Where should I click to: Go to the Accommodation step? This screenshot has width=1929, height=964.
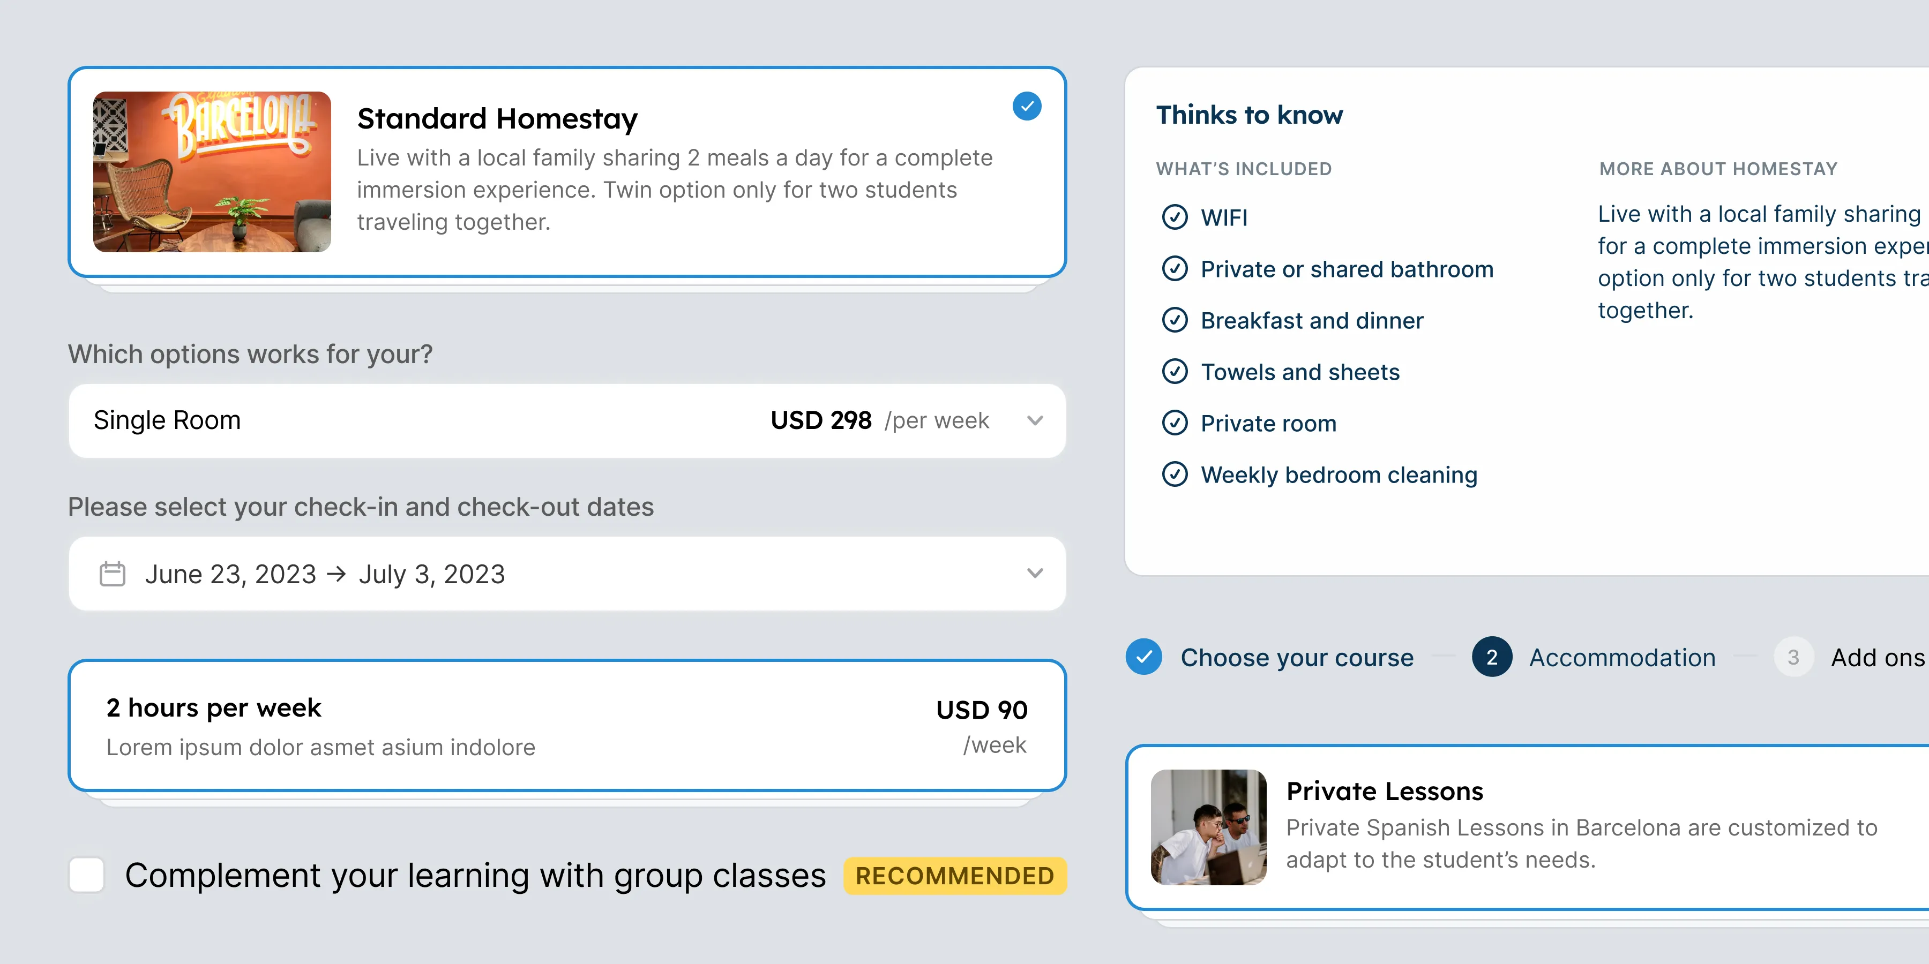(x=1621, y=657)
